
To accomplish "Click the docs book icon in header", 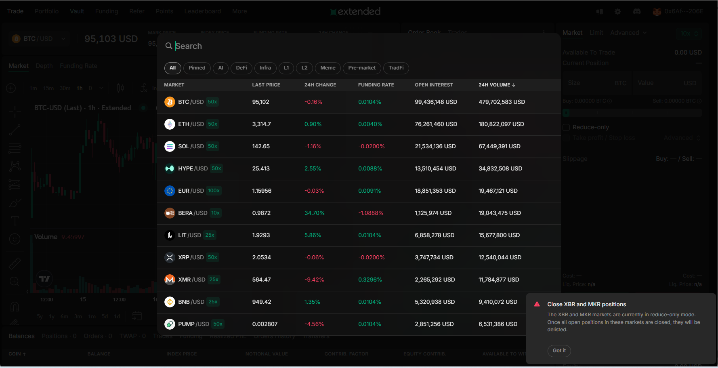I will coord(600,12).
